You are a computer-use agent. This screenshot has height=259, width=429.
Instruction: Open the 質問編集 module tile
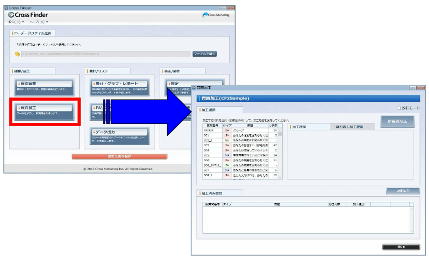pos(43,87)
